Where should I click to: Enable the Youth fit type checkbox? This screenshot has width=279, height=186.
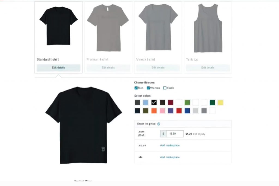[165, 88]
